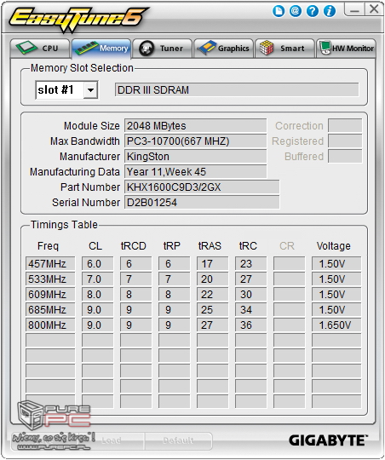This screenshot has width=385, height=460.
Task: Click the tRC value '36'
Action: [251, 325]
